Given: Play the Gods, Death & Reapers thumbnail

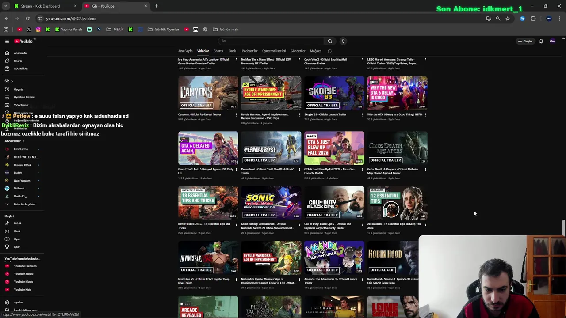Looking at the screenshot, I should [397, 148].
